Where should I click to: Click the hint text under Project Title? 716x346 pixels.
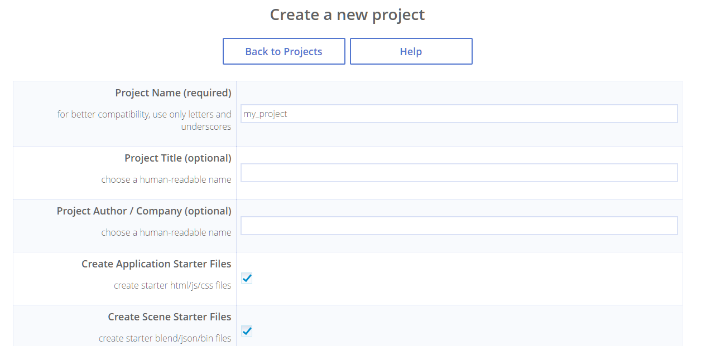click(x=166, y=179)
